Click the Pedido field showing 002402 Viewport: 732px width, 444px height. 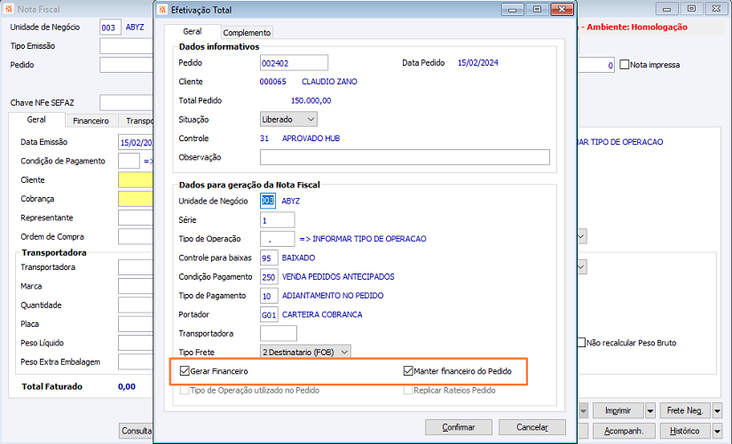(294, 63)
